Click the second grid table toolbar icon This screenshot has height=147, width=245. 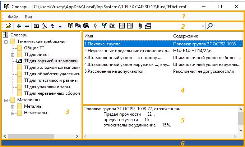click(130, 26)
